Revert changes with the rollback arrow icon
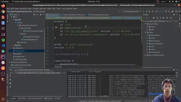181x102 pixels. (x=169, y=11)
